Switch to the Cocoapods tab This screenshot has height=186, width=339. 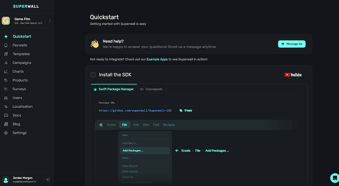151,89
